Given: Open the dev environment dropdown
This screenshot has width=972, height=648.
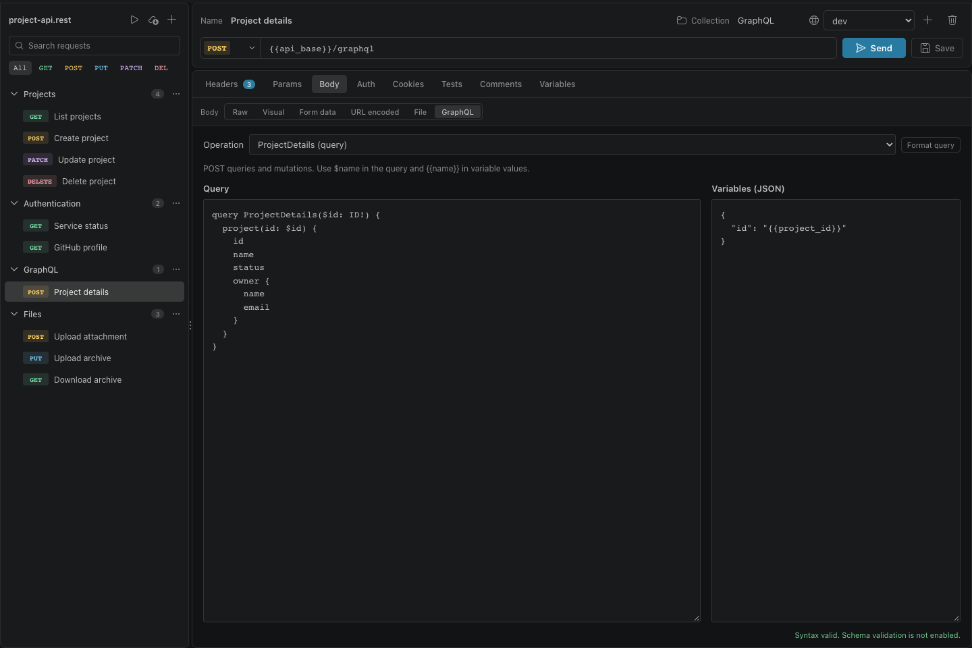Looking at the screenshot, I should point(869,21).
